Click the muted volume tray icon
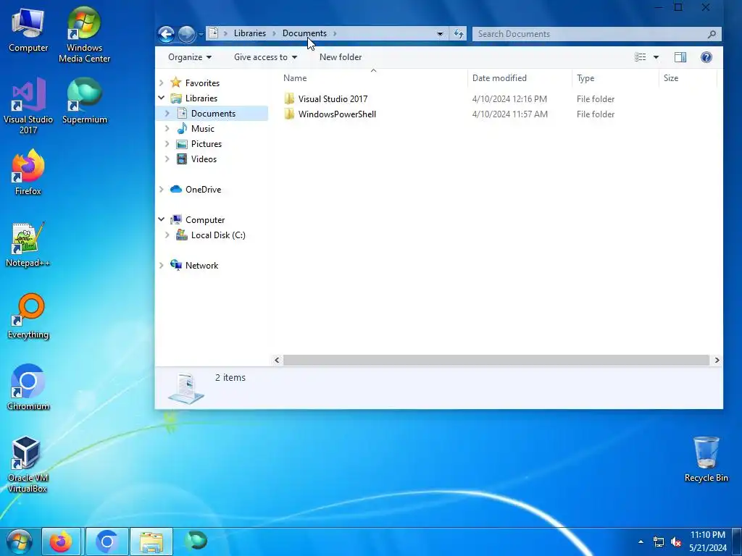Screen dimensions: 742x556 (676, 542)
